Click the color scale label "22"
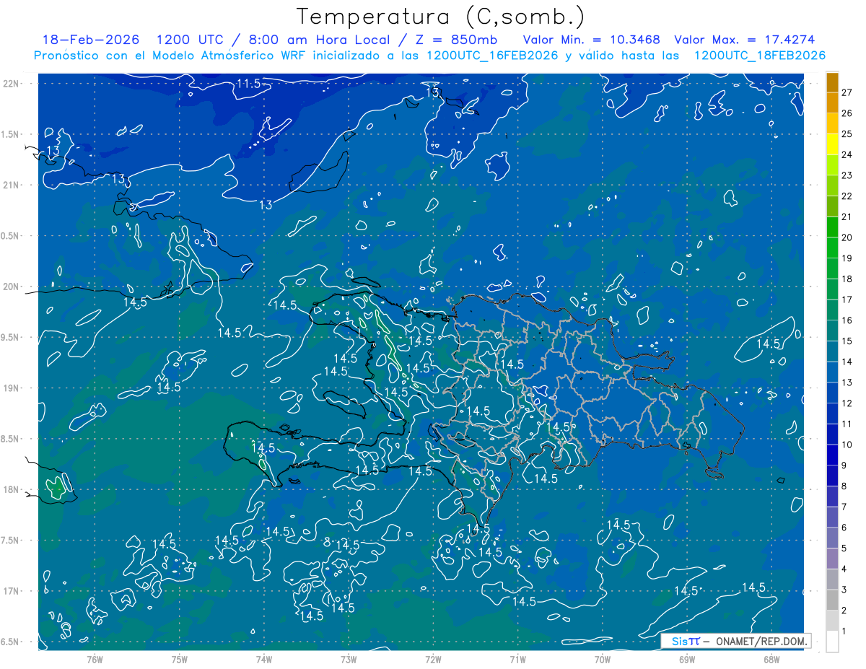 coord(847,196)
